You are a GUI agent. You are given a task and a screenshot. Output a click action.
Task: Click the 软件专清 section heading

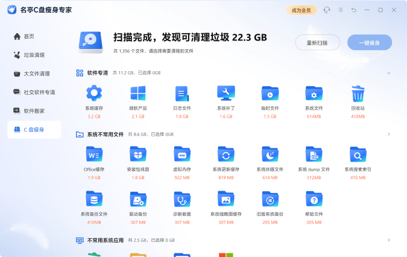click(98, 73)
